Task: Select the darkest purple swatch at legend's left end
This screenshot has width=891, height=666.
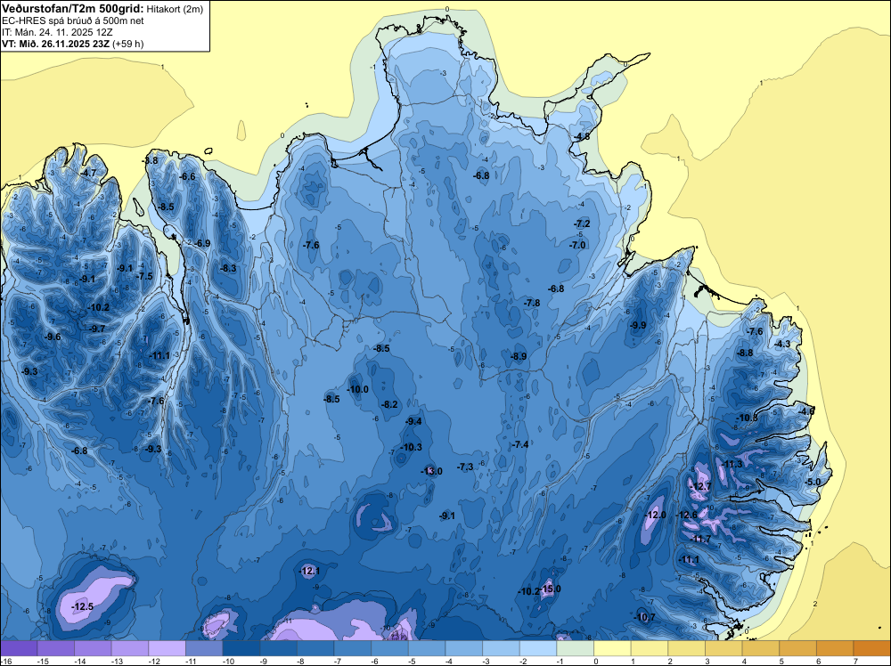Action: click(x=19, y=648)
